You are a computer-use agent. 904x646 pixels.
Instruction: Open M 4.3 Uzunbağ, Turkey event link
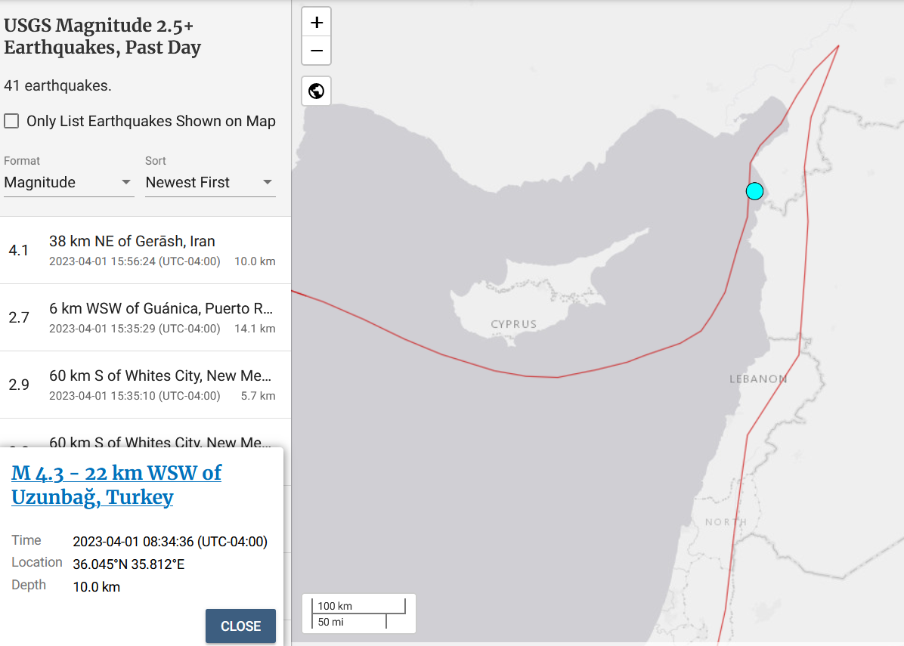click(116, 484)
